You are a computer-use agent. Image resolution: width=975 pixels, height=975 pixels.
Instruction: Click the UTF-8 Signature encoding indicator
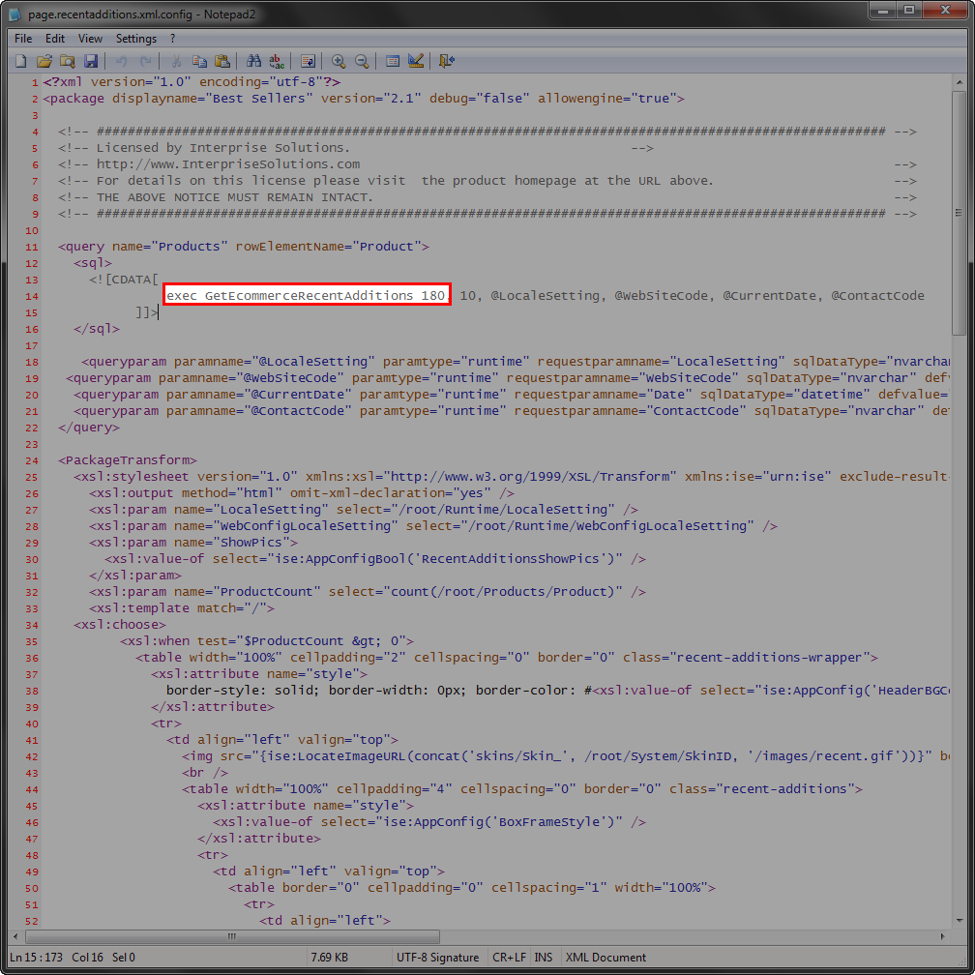[437, 958]
